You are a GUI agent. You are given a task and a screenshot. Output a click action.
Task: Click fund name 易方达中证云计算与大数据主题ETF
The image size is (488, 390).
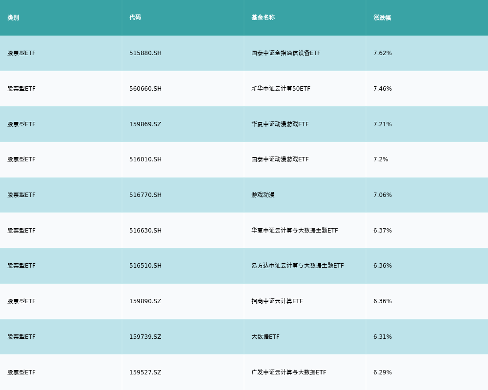(298, 266)
